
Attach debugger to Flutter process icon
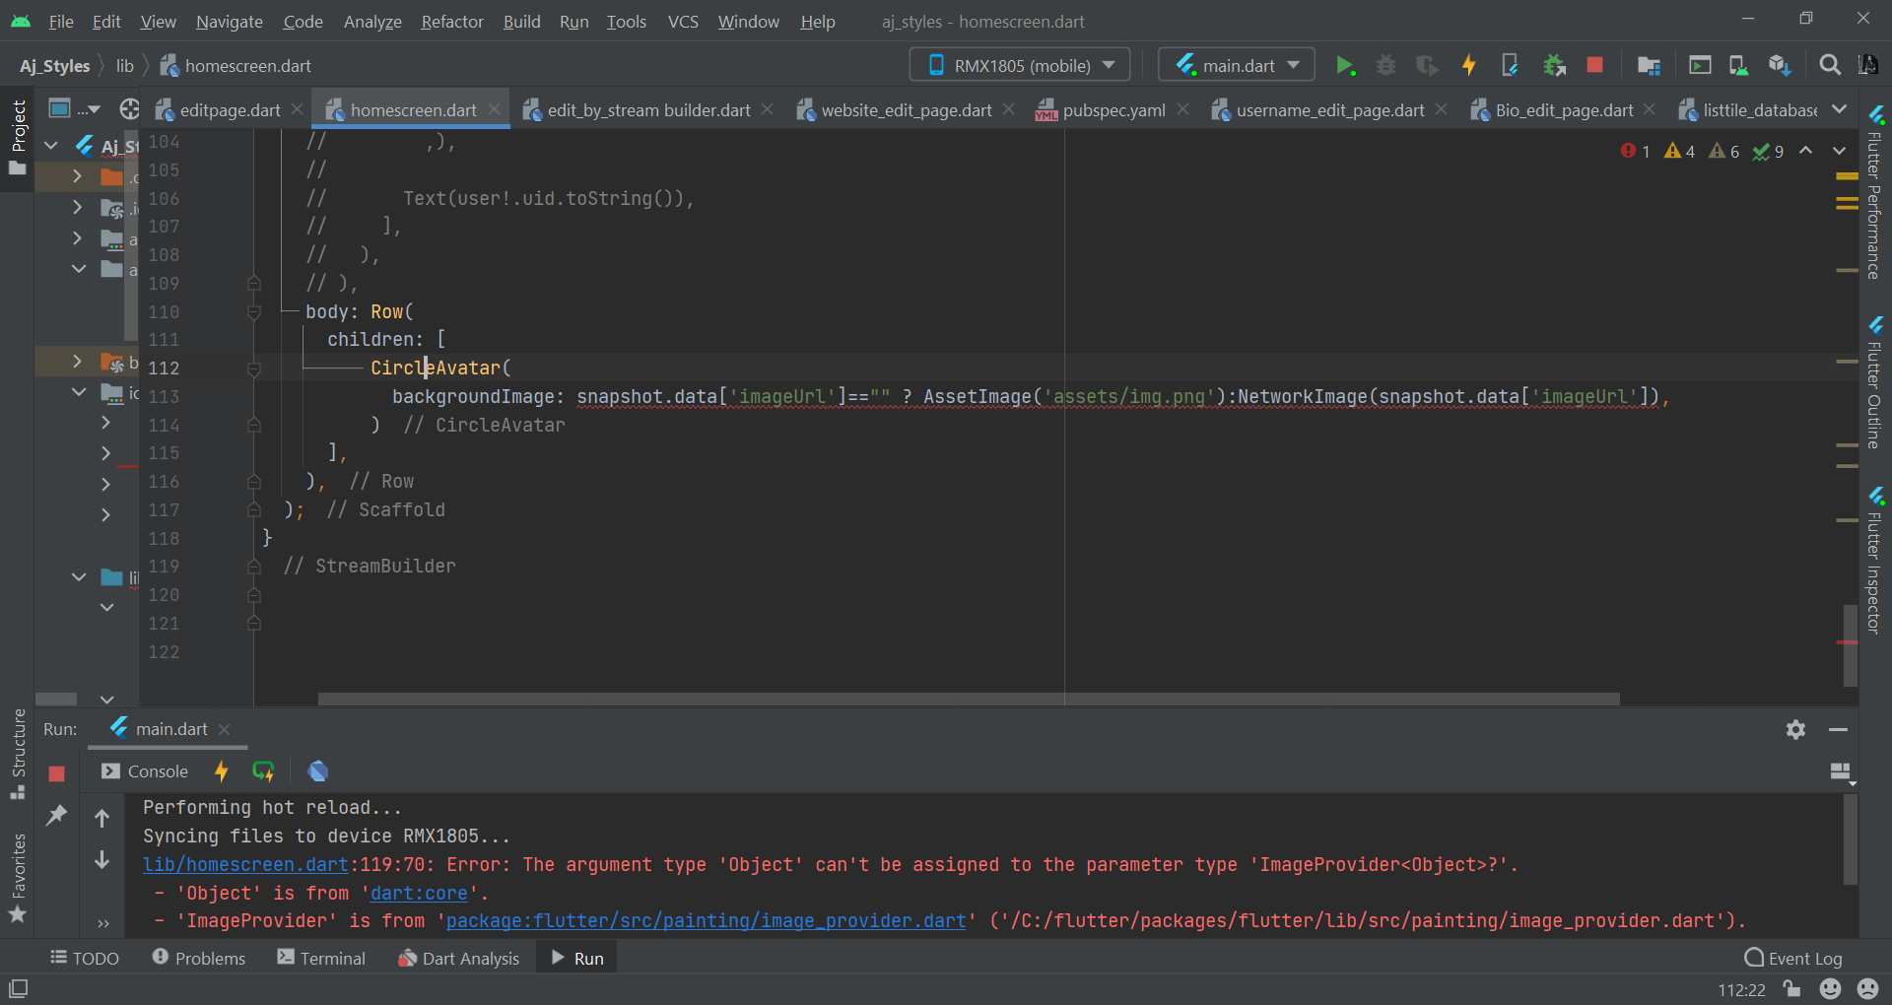[x=1554, y=65]
